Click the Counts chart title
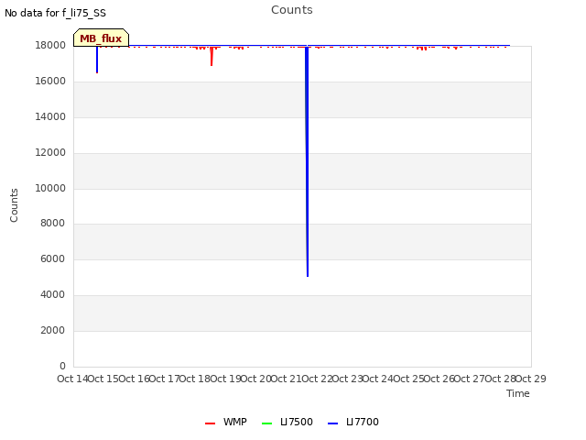The height and width of the screenshot is (440, 586). (x=292, y=10)
